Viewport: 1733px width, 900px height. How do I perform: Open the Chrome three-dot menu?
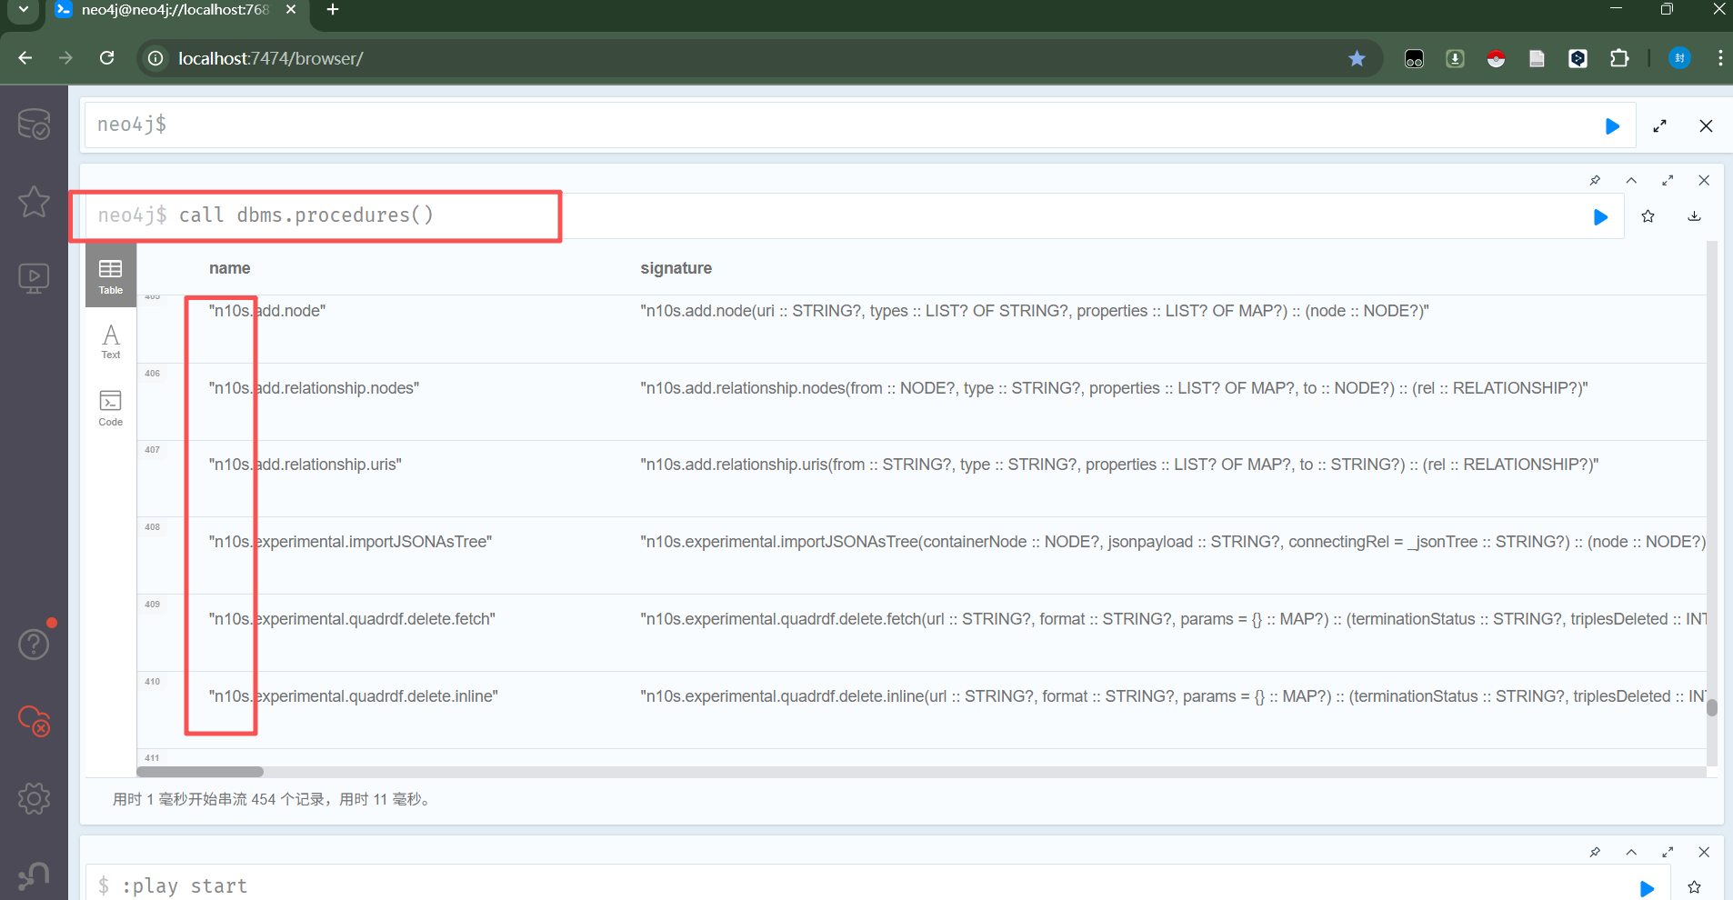click(1720, 58)
